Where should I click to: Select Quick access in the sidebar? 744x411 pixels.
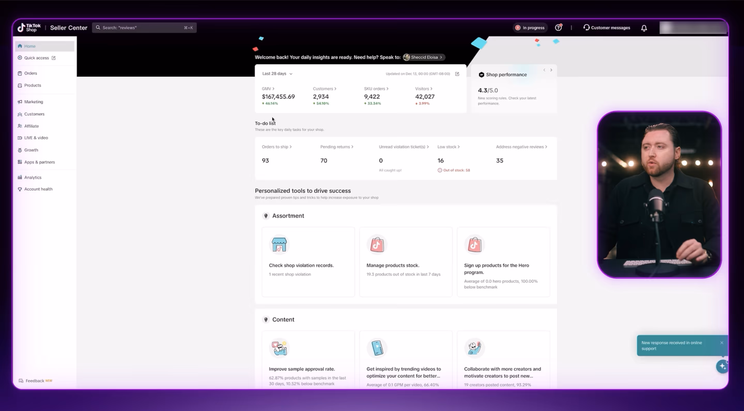coord(36,57)
